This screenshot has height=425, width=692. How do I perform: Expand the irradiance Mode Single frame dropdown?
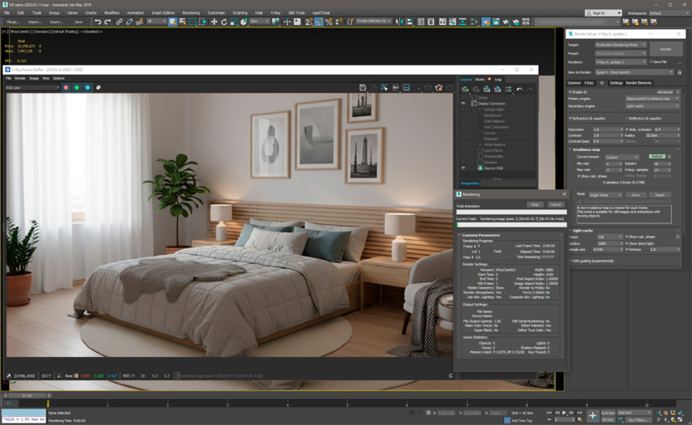605,194
